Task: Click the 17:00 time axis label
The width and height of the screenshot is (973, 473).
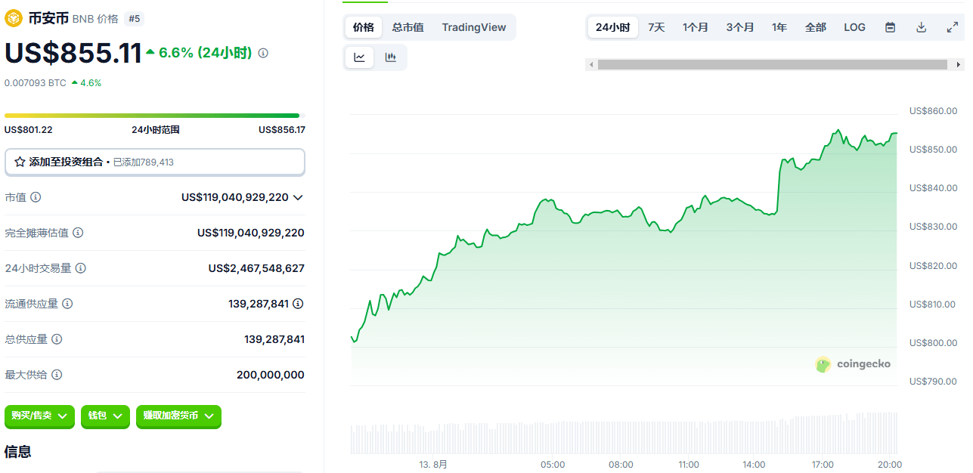Action: 823,465
